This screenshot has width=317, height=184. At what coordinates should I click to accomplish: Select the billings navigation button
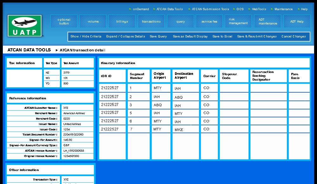coord(122,22)
